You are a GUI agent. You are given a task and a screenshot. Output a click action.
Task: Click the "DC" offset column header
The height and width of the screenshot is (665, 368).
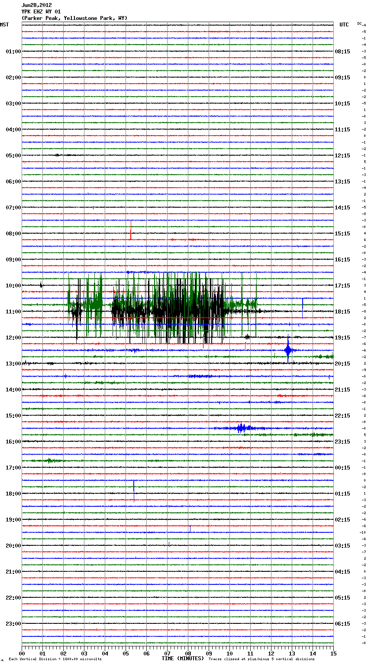(359, 23)
